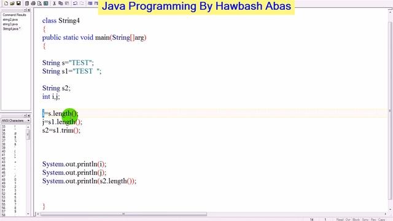Click the 's2=s1.trim();' code line
Viewport: 393px width, 221px height.
tap(61, 130)
